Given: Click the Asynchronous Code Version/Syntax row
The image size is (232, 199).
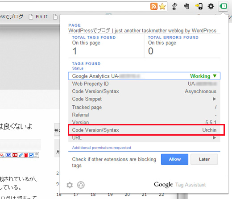Looking at the screenshot, I should point(144,91).
